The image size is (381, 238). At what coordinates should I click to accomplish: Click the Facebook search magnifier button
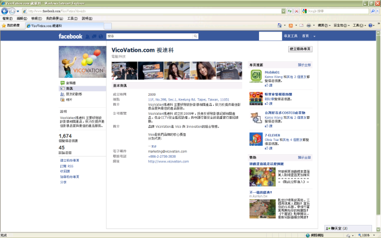(195, 36)
